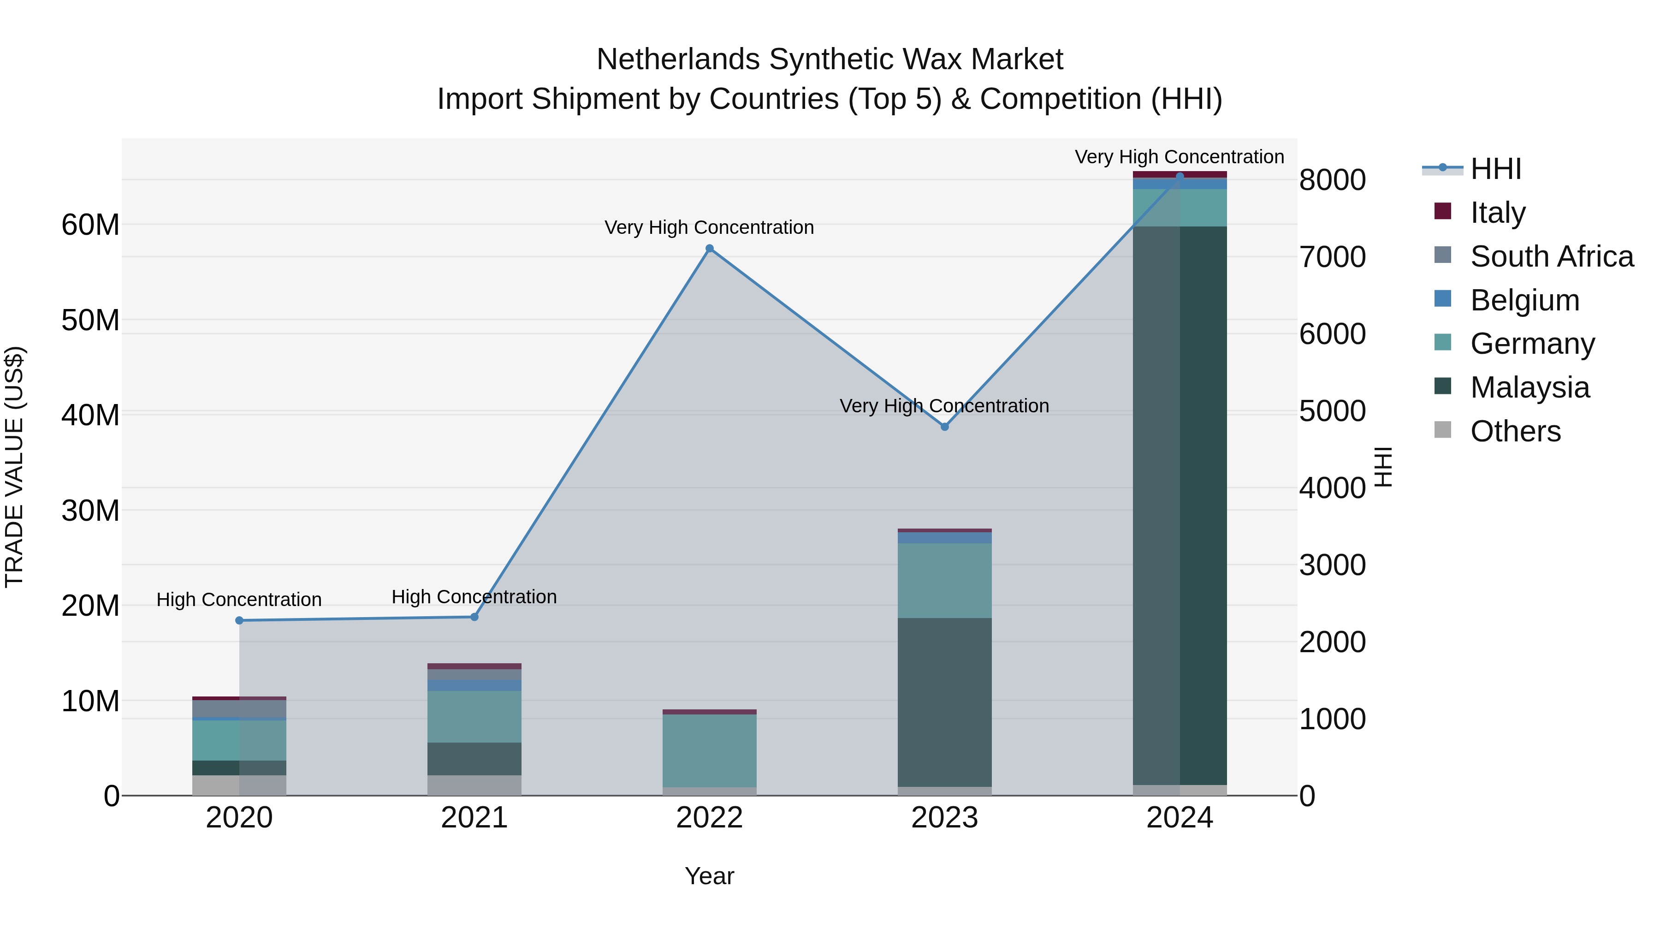Click the Others grey legend swatch

tap(1443, 430)
